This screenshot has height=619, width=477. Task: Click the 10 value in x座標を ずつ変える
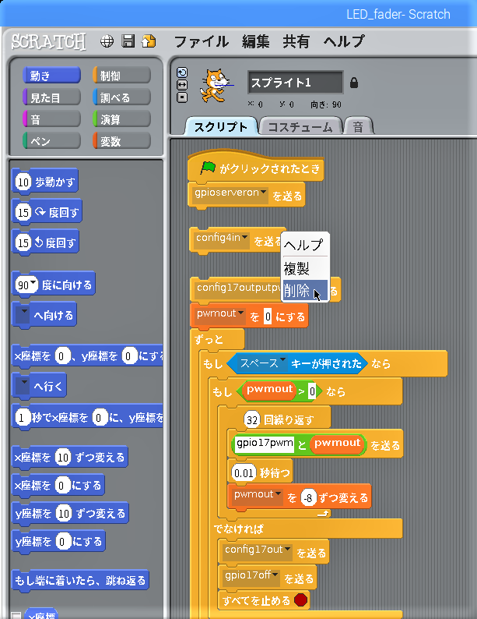point(63,457)
